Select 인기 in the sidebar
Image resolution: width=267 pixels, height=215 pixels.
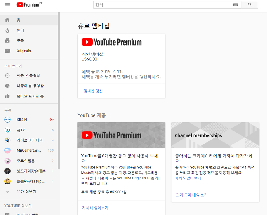[x=29, y=31]
